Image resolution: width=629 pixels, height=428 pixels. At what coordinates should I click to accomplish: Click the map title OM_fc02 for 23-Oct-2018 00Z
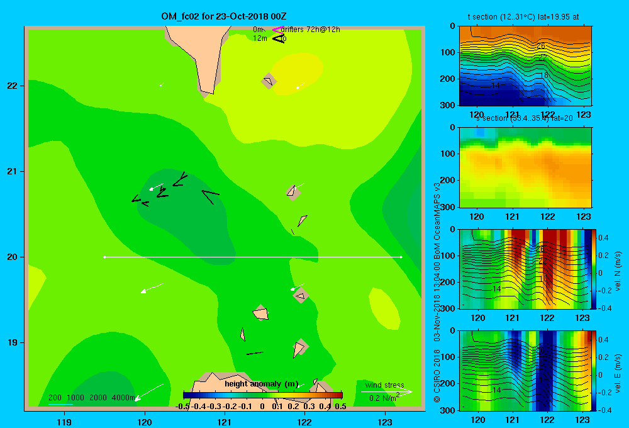click(x=224, y=16)
